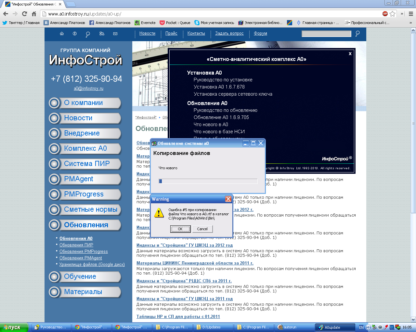Open Материалы sidebar section
The image size is (416, 332).
85,292
